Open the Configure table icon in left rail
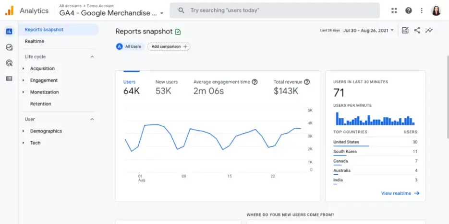The image size is (449, 224). 9,78
